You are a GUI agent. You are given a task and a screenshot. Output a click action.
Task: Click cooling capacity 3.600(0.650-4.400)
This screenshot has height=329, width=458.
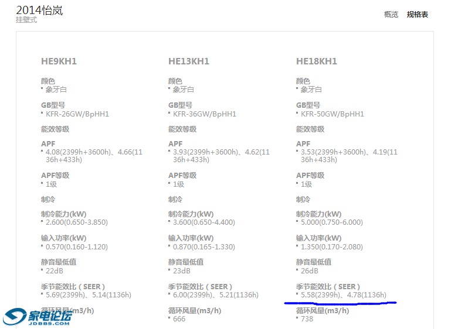(204, 222)
